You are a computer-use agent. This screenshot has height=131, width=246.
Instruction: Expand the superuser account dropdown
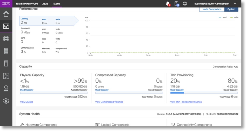(235, 4)
